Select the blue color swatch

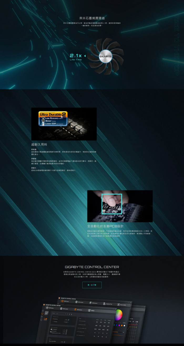[116, 325]
